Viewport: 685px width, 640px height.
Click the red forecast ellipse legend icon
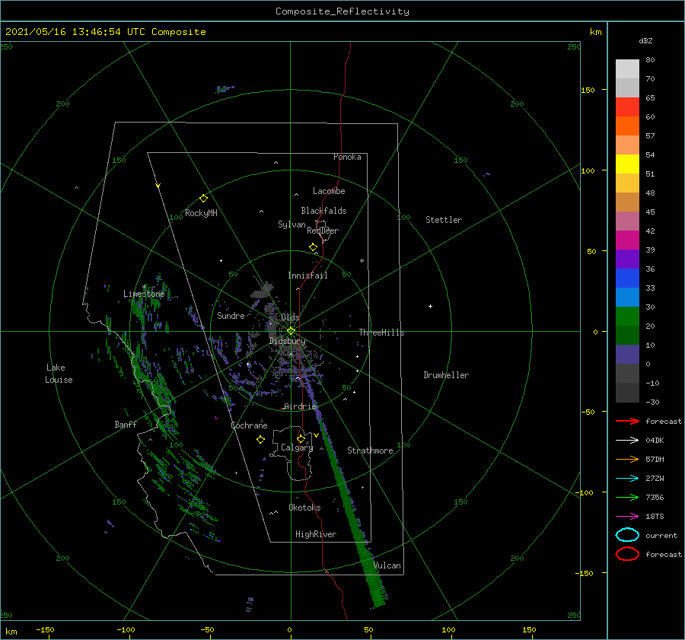[x=627, y=554]
